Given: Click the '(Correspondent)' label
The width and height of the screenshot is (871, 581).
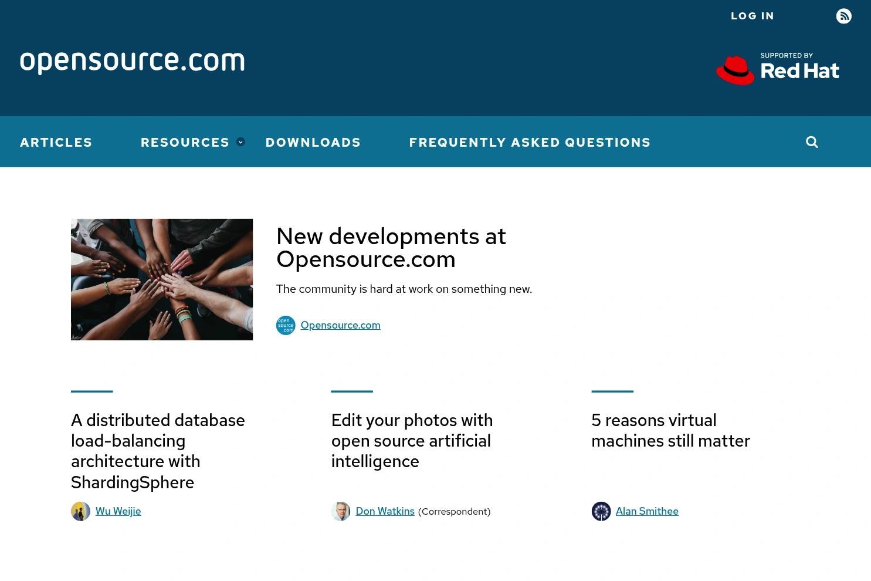Looking at the screenshot, I should point(454,512).
